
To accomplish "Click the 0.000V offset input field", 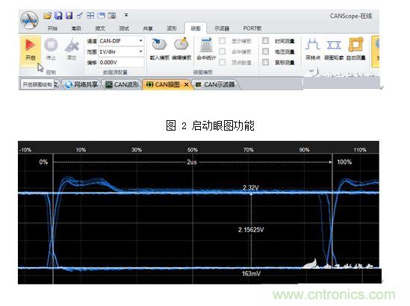I will click(121, 63).
